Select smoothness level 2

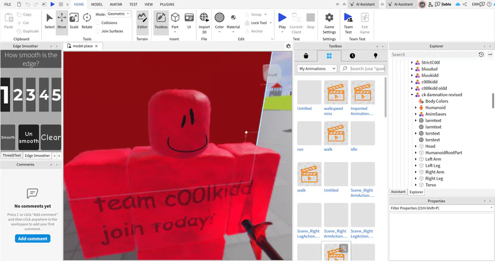pos(18,95)
